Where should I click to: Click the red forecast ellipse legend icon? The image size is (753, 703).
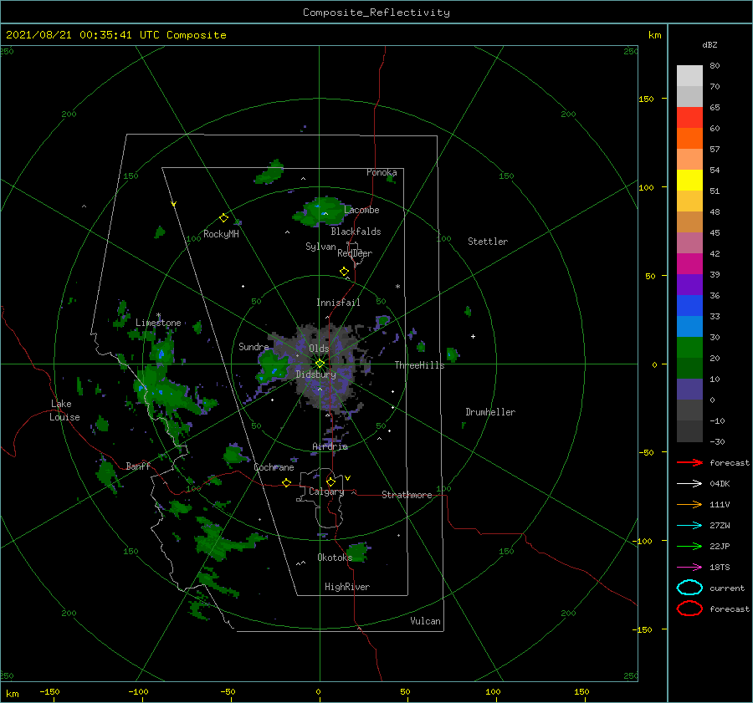click(689, 609)
